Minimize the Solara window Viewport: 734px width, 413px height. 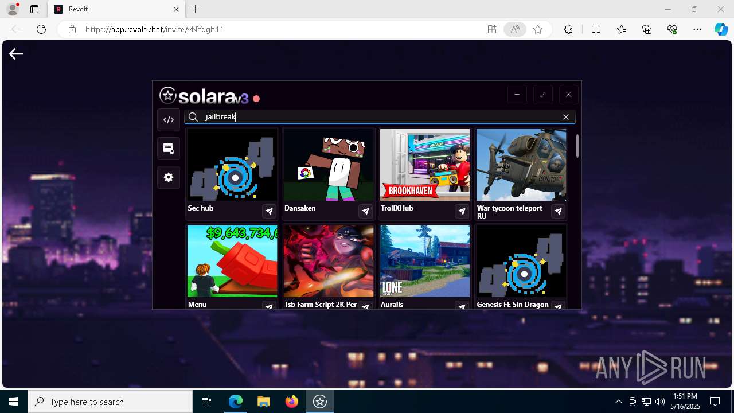pos(517,95)
